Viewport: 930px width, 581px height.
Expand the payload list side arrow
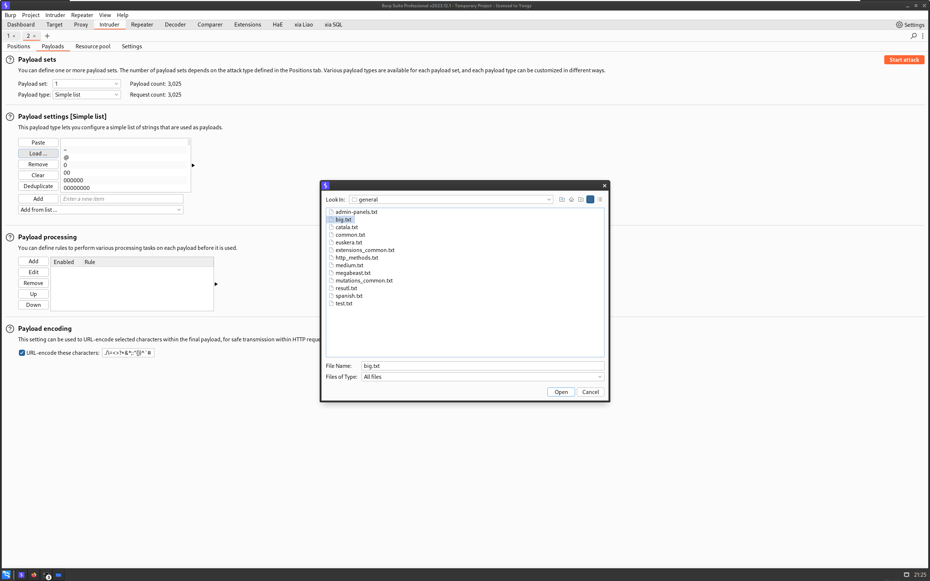pyautogui.click(x=193, y=165)
